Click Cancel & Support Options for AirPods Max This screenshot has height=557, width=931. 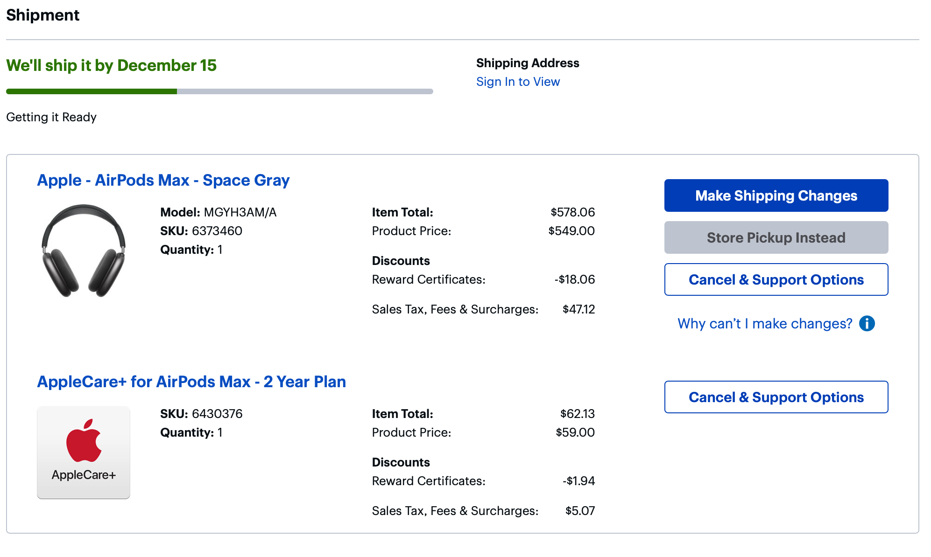(x=776, y=279)
